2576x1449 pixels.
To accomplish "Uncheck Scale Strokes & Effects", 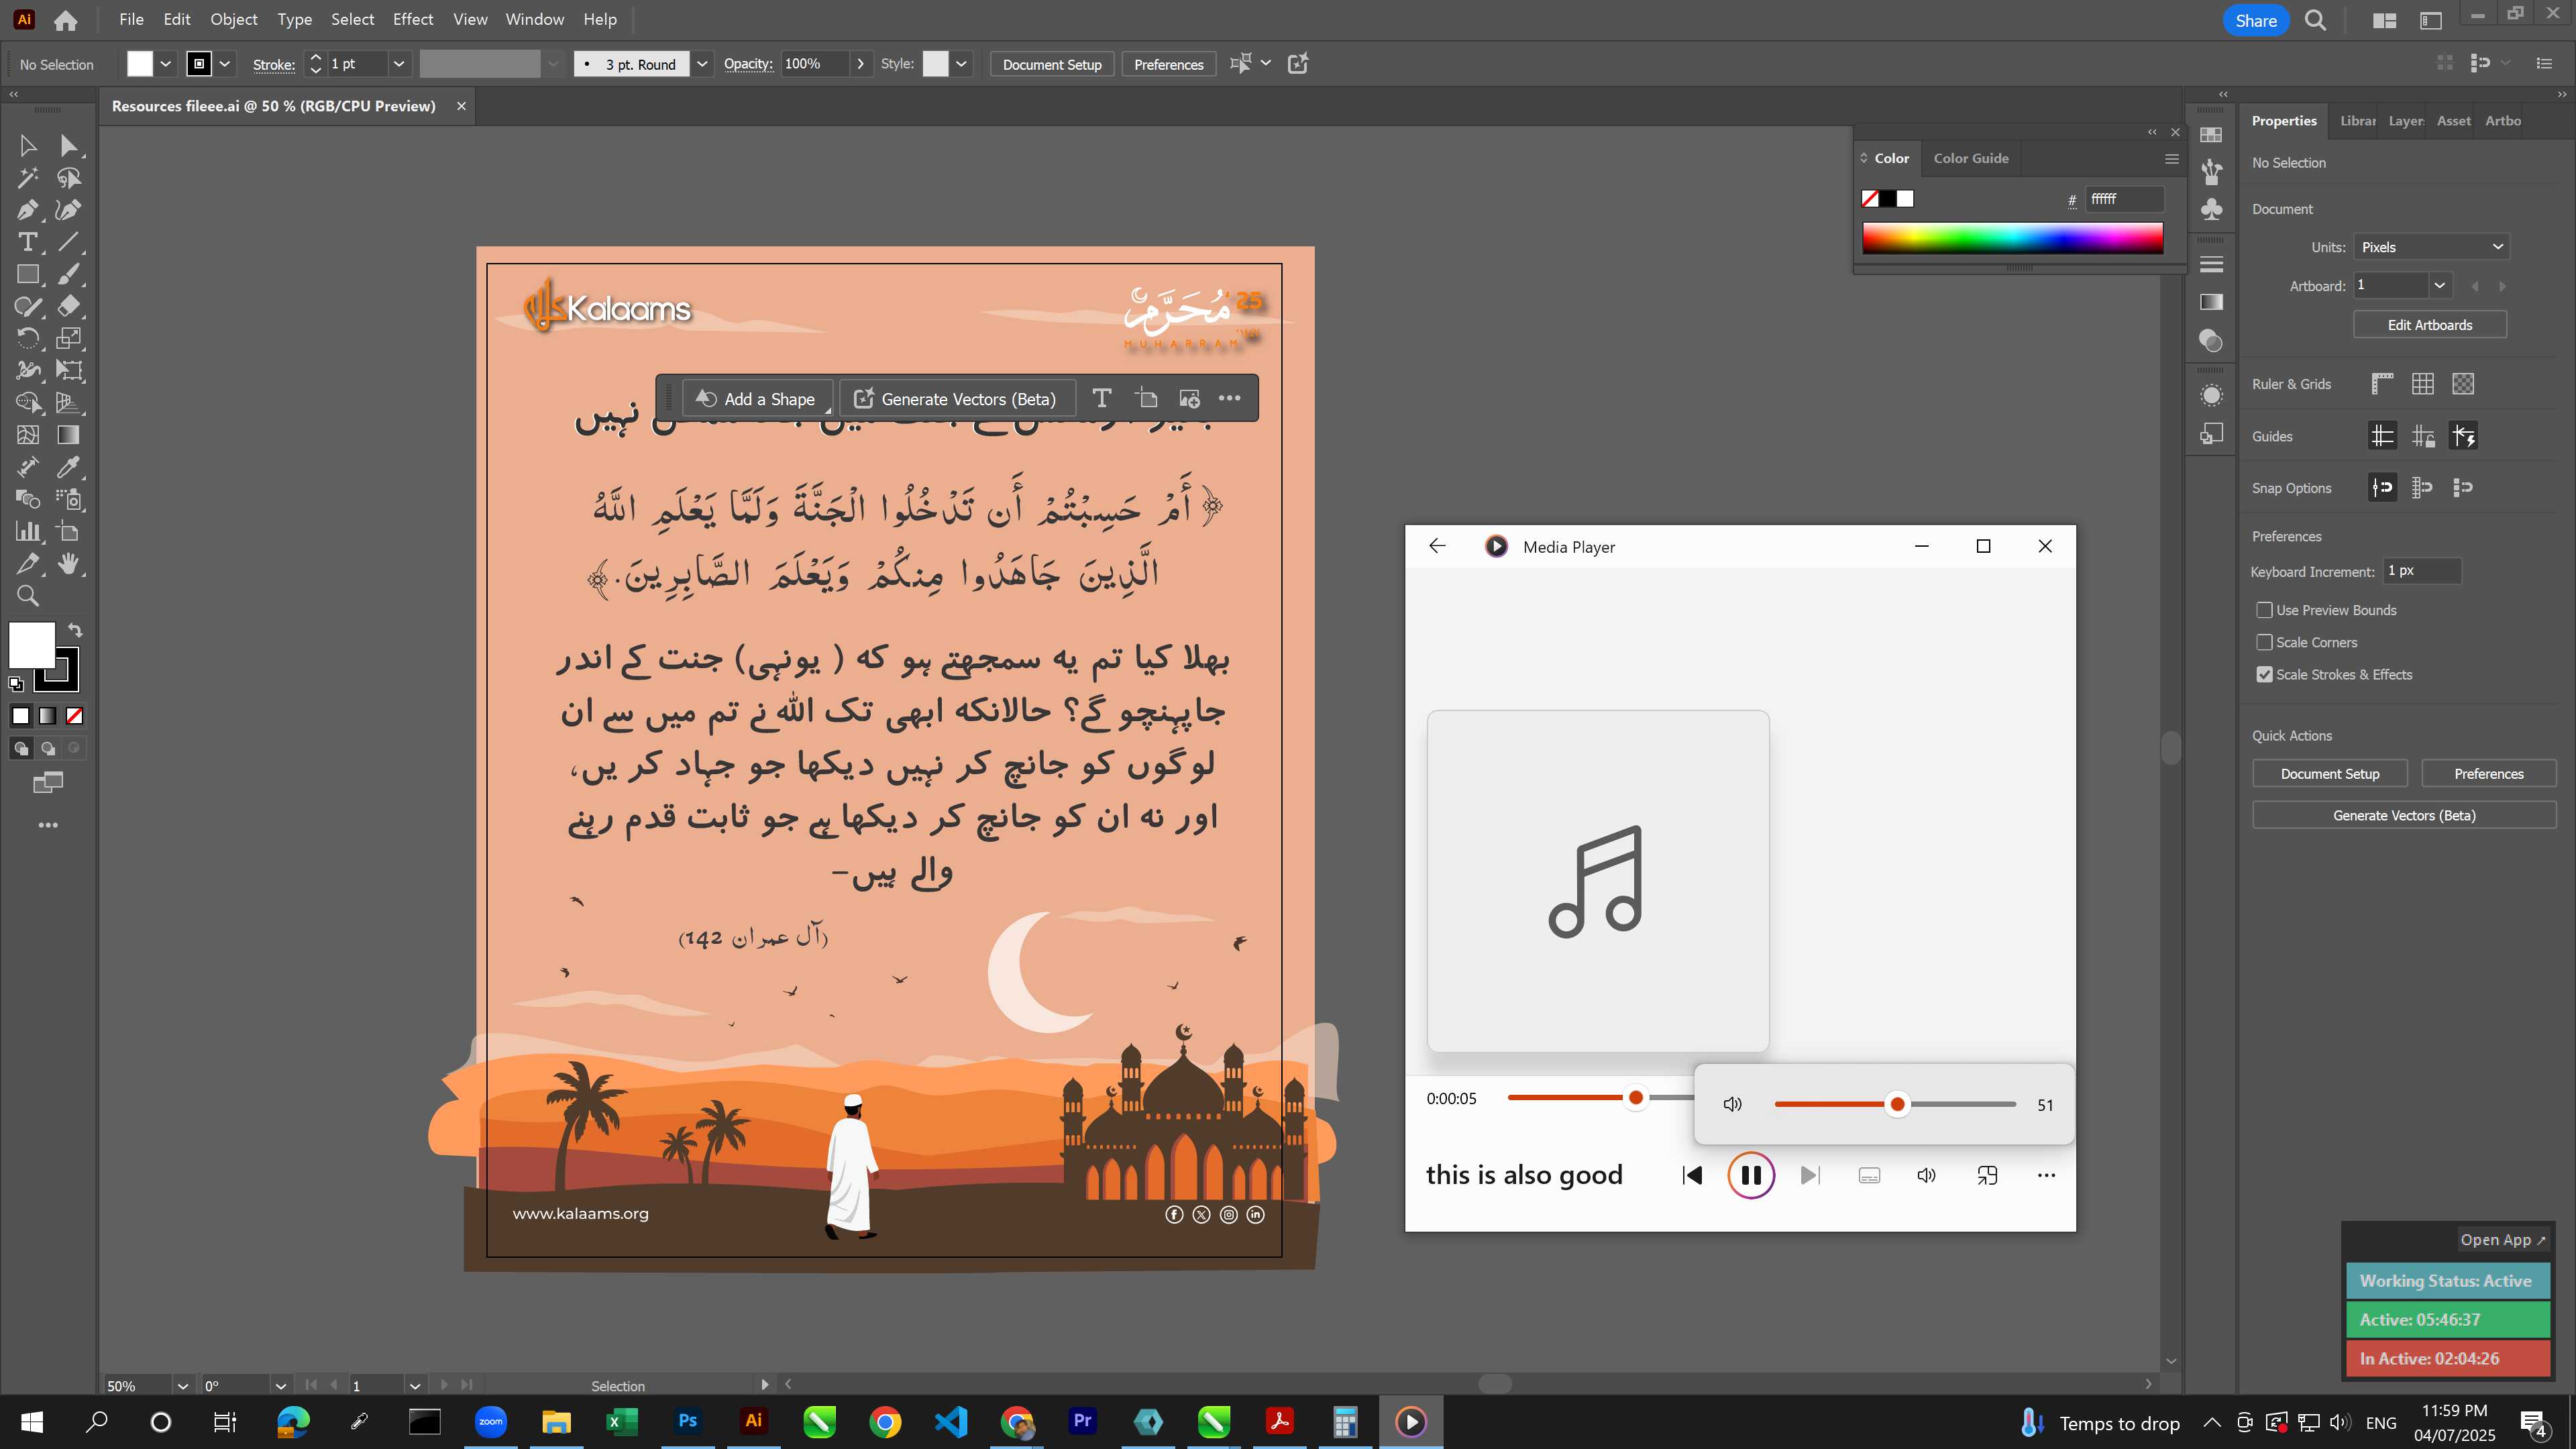I will [x=2264, y=675].
